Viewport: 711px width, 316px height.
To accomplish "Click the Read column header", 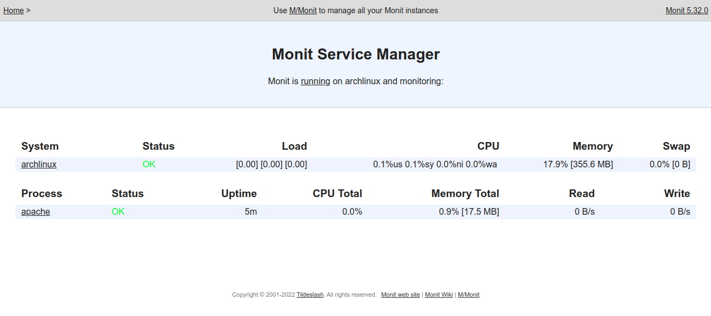I will click(x=582, y=193).
